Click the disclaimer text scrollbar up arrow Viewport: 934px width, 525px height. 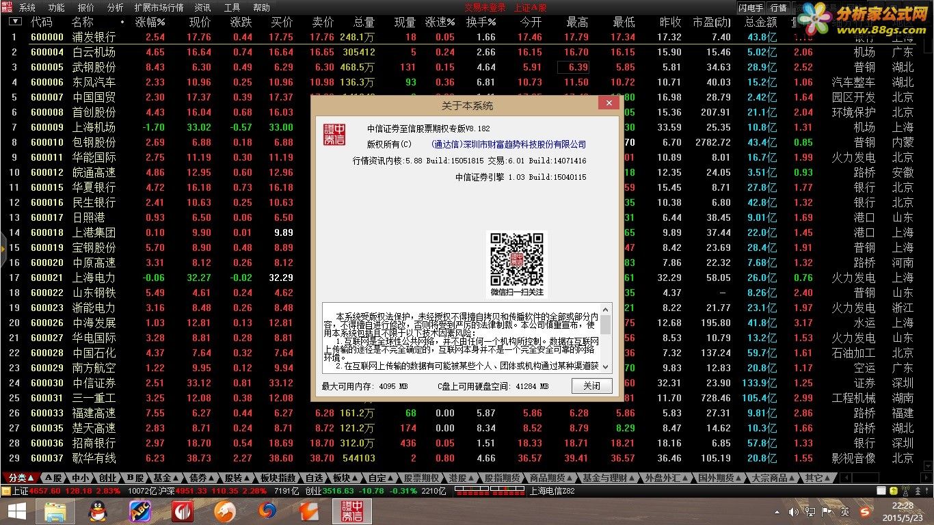[606, 310]
